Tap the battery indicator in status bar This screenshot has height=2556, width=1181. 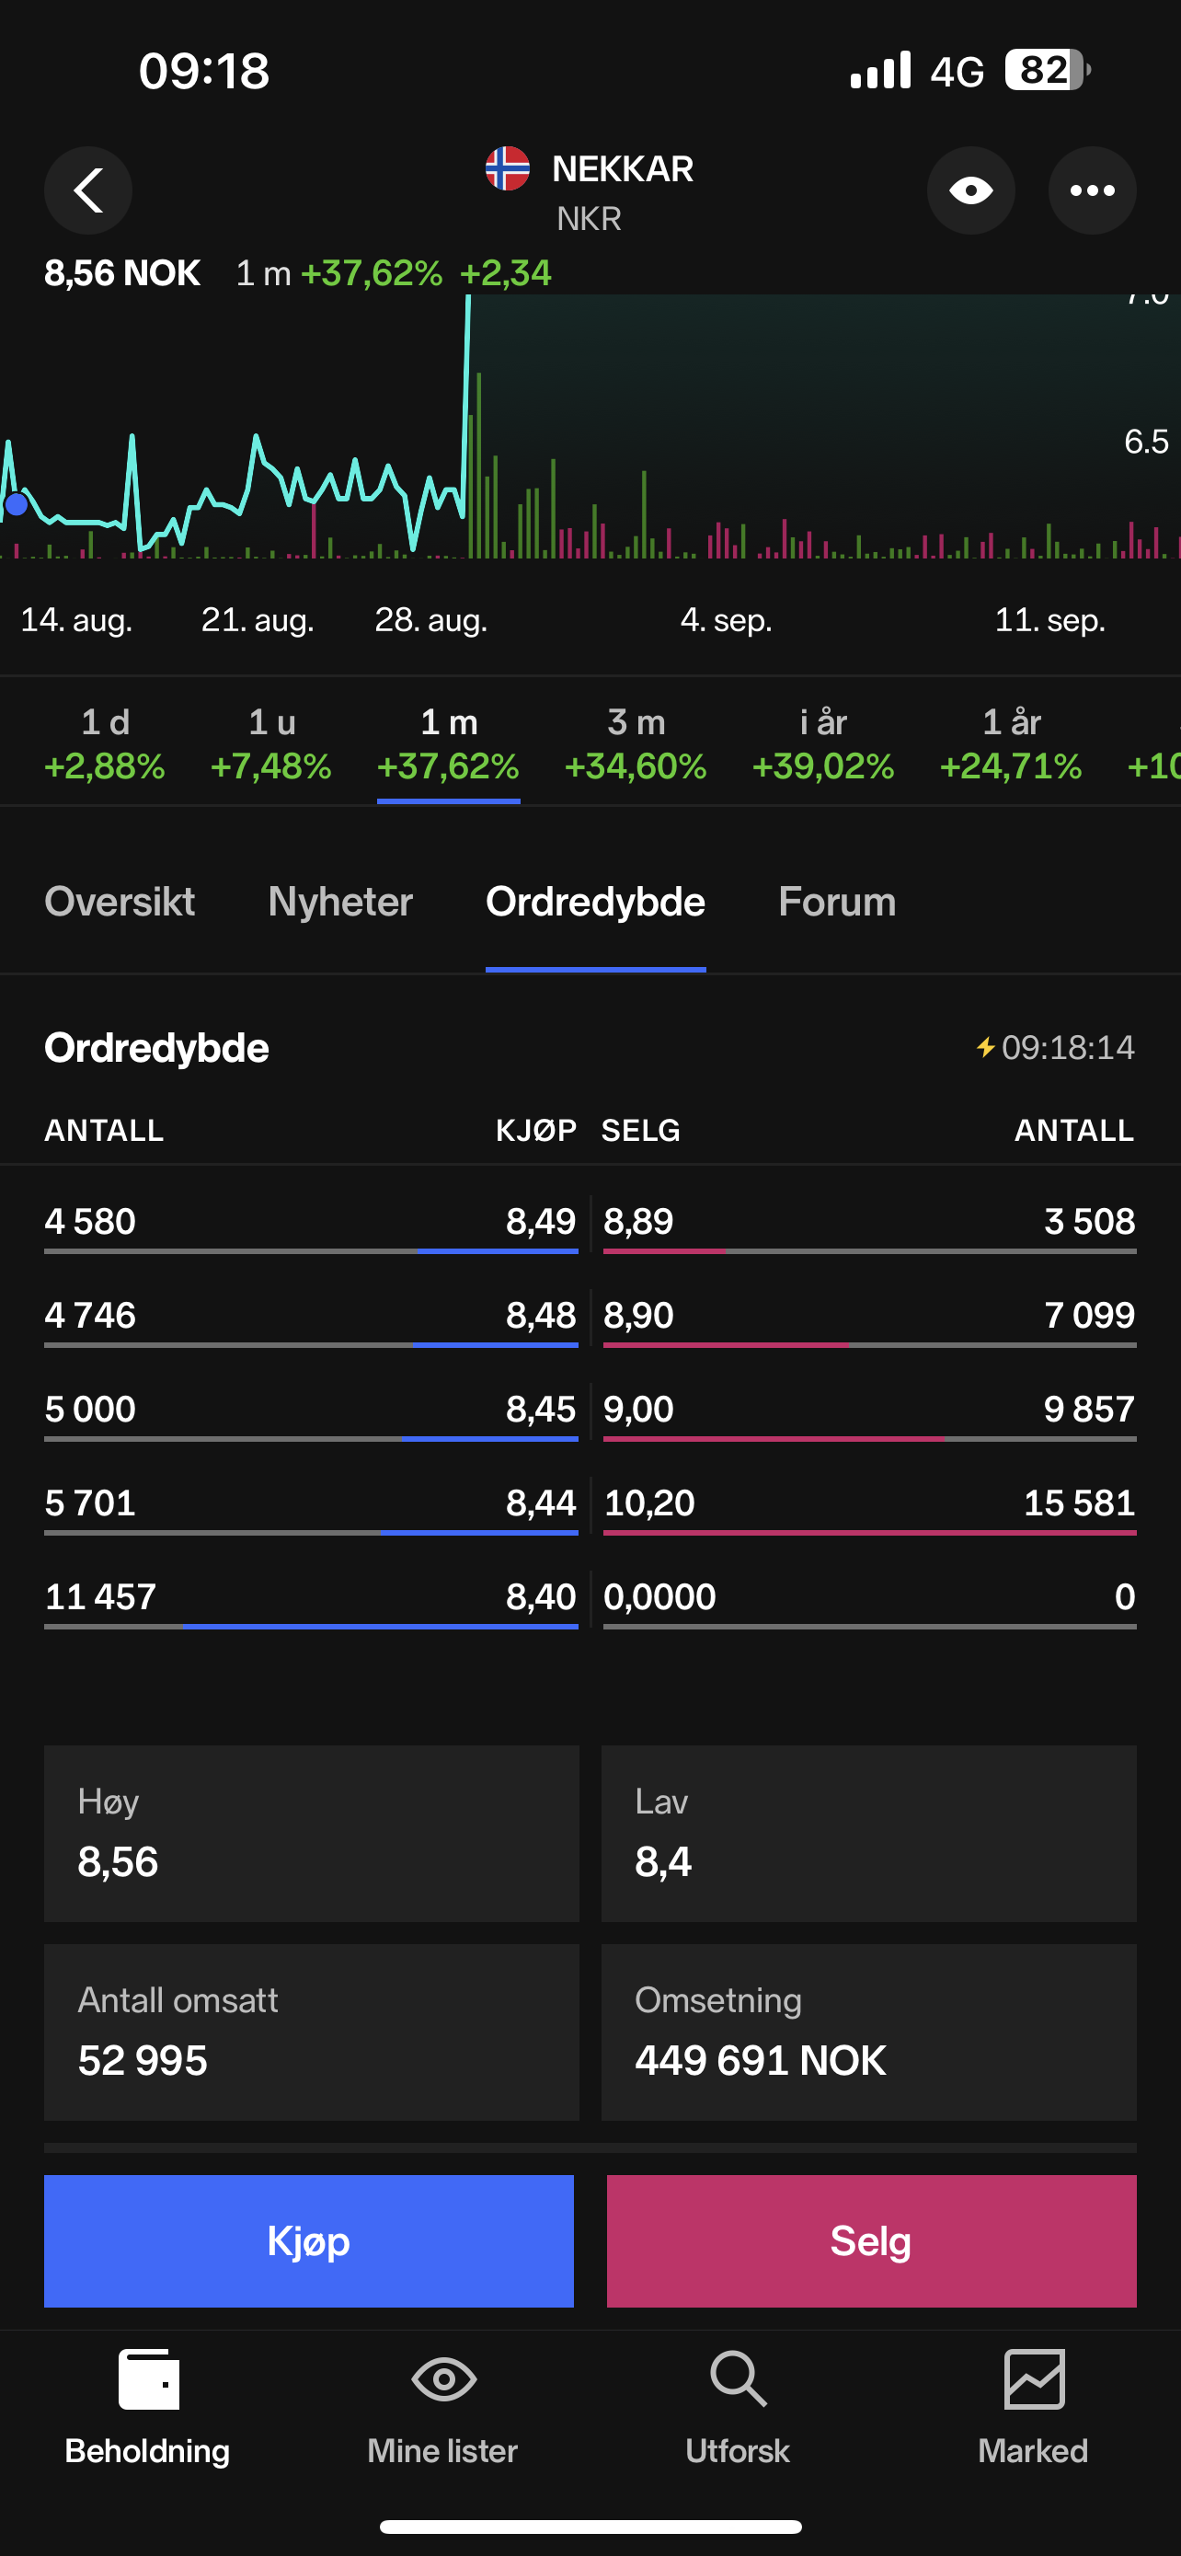click(1047, 71)
